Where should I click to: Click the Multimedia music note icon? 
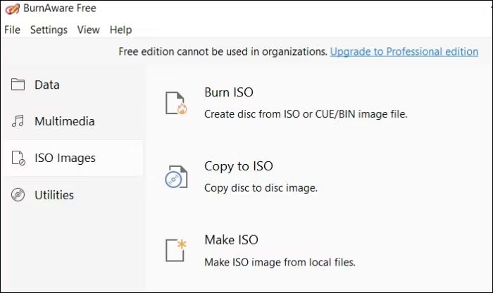pos(18,121)
